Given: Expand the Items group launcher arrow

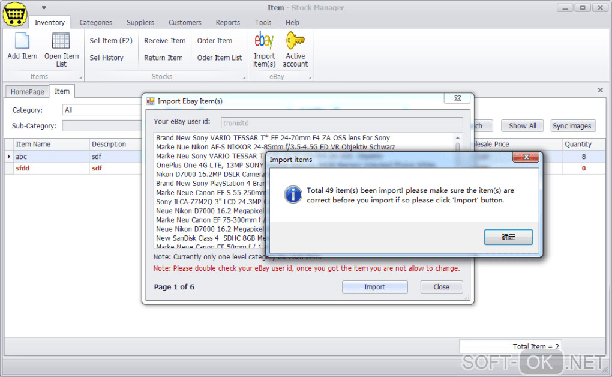Looking at the screenshot, I should 80,78.
